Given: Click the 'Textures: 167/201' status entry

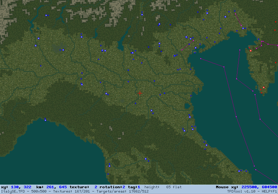Looking at the screenshot, I should point(71,191).
